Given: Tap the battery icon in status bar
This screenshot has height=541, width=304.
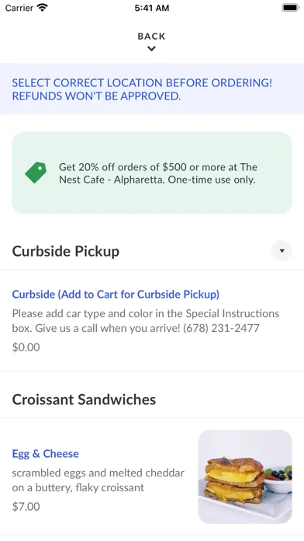Looking at the screenshot, I should click(x=291, y=8).
